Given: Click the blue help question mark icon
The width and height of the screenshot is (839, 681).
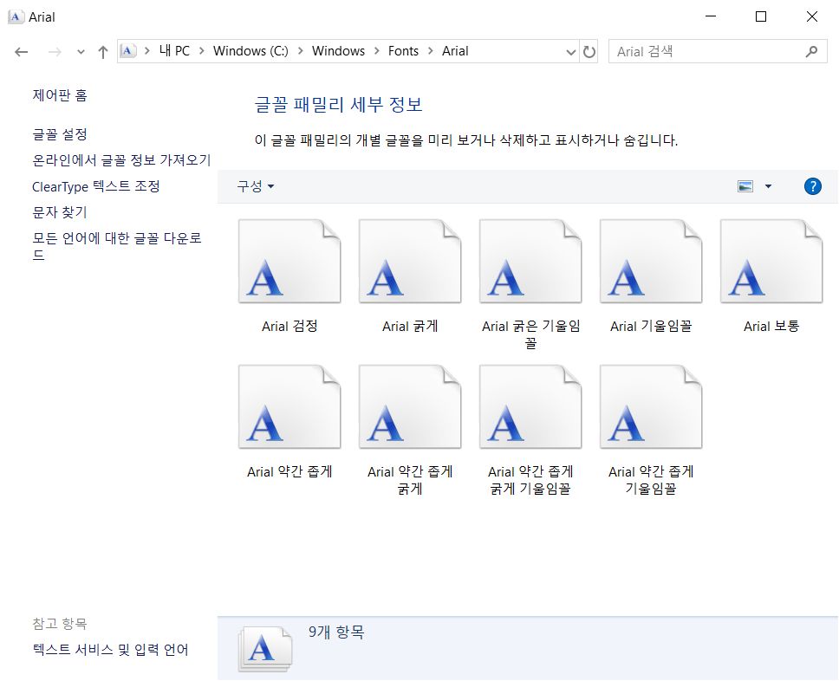Looking at the screenshot, I should (x=812, y=186).
